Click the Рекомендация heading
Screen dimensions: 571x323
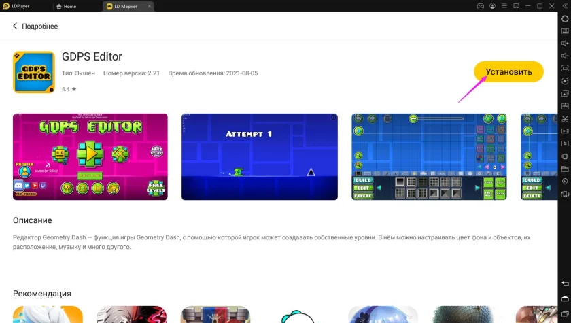click(x=42, y=294)
